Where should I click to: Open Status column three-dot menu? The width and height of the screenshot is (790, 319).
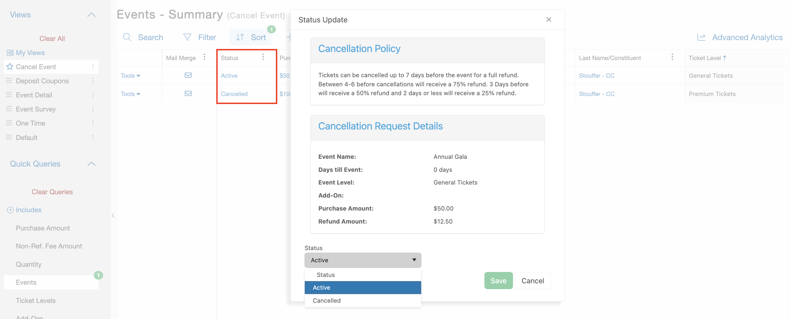click(x=263, y=57)
